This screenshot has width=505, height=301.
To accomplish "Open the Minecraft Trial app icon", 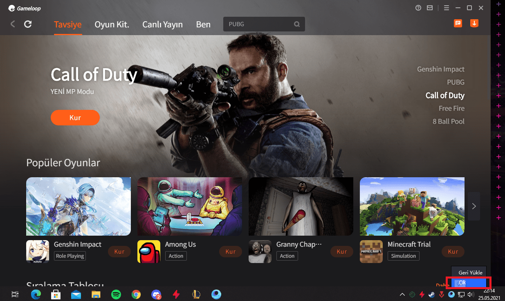I will click(371, 252).
